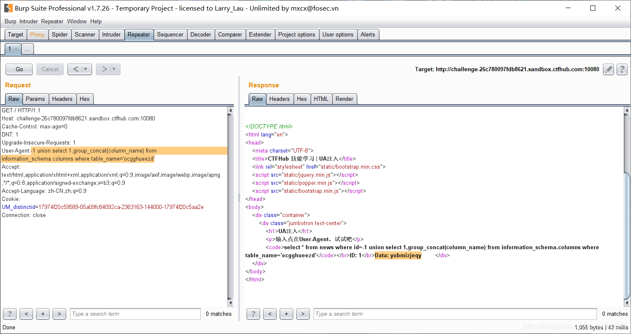The width and height of the screenshot is (631, 334).
Task: Open Repeater help question mark icon
Action: coord(622,69)
